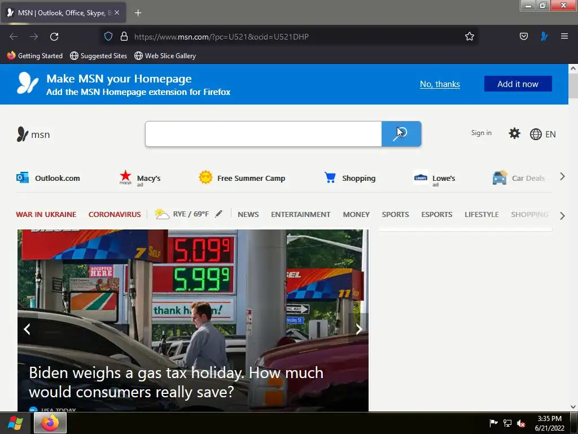Show previous slide in news carousel
The width and height of the screenshot is (578, 434).
pos(27,329)
